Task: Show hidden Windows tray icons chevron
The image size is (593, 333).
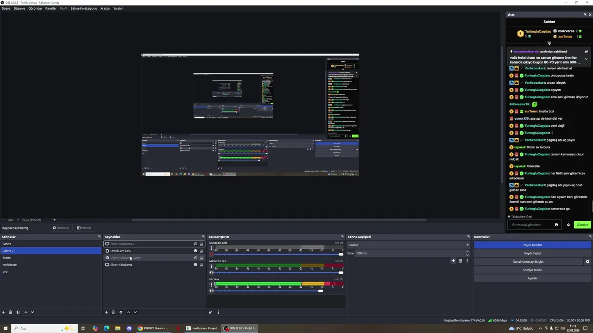Action: [540, 328]
